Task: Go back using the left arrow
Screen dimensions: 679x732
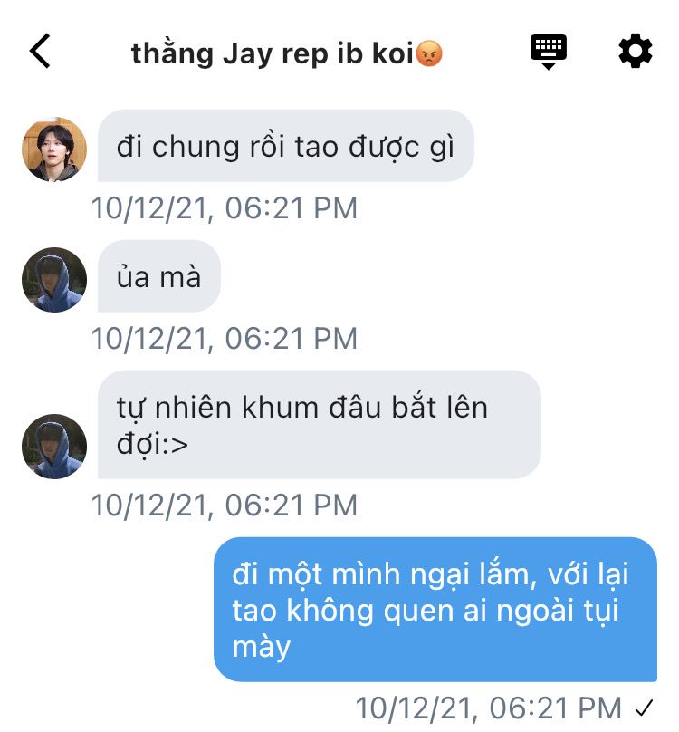Action: click(40, 51)
